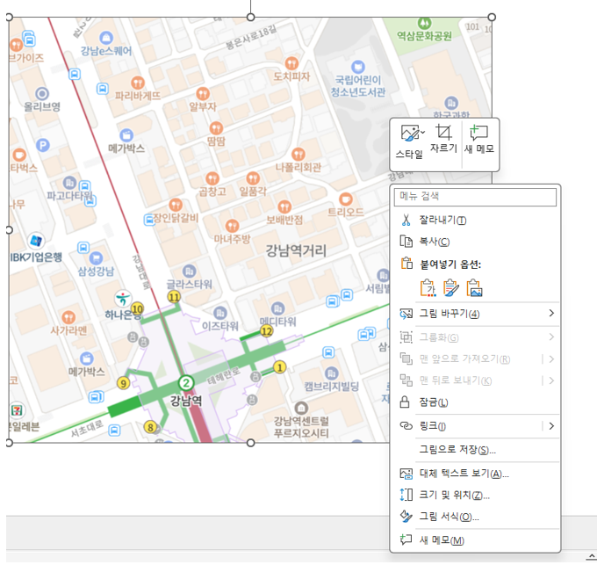Choose Cut (잘라내기) from context menu
The width and height of the screenshot is (597, 572).
[475, 220]
